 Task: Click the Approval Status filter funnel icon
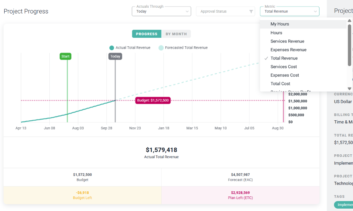coord(251,12)
